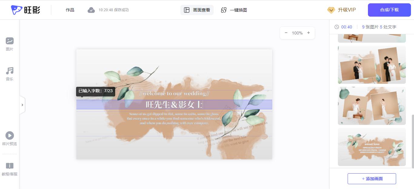Click the 旺先生&影女士 text field
Image resolution: width=414 pixels, height=189 pixels.
[x=174, y=104]
